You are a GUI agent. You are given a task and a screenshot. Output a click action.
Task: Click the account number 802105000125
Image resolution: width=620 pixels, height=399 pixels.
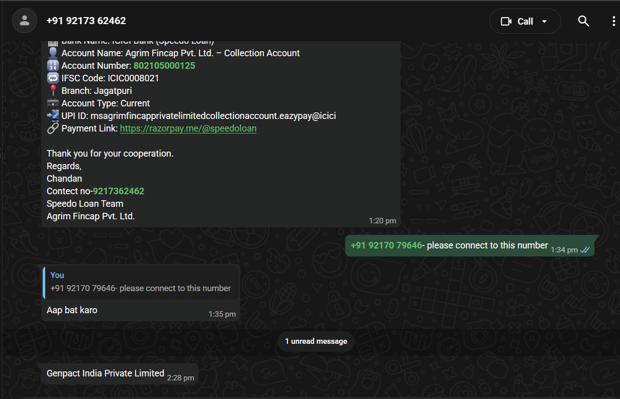[164, 66]
